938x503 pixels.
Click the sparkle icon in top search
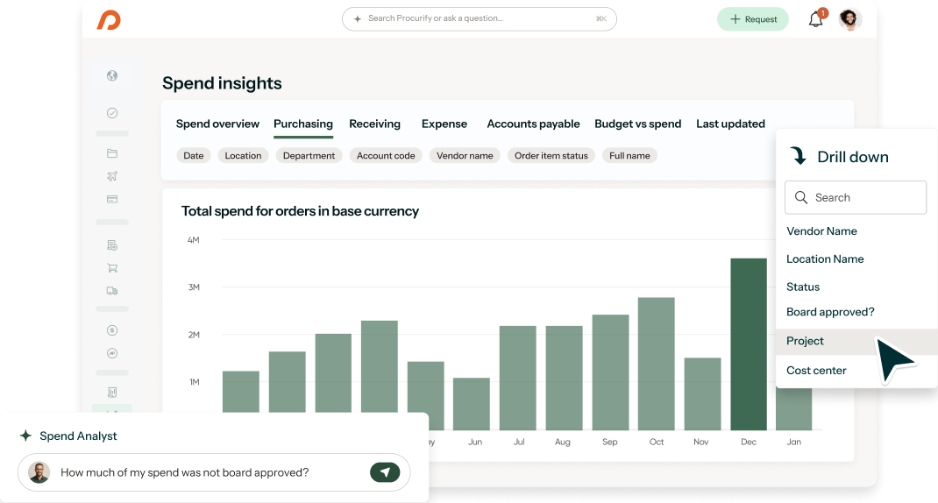pyautogui.click(x=357, y=19)
